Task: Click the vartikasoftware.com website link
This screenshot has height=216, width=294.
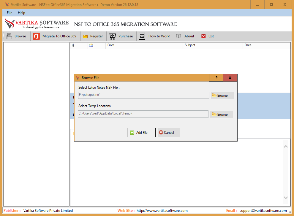Action: (x=162, y=211)
